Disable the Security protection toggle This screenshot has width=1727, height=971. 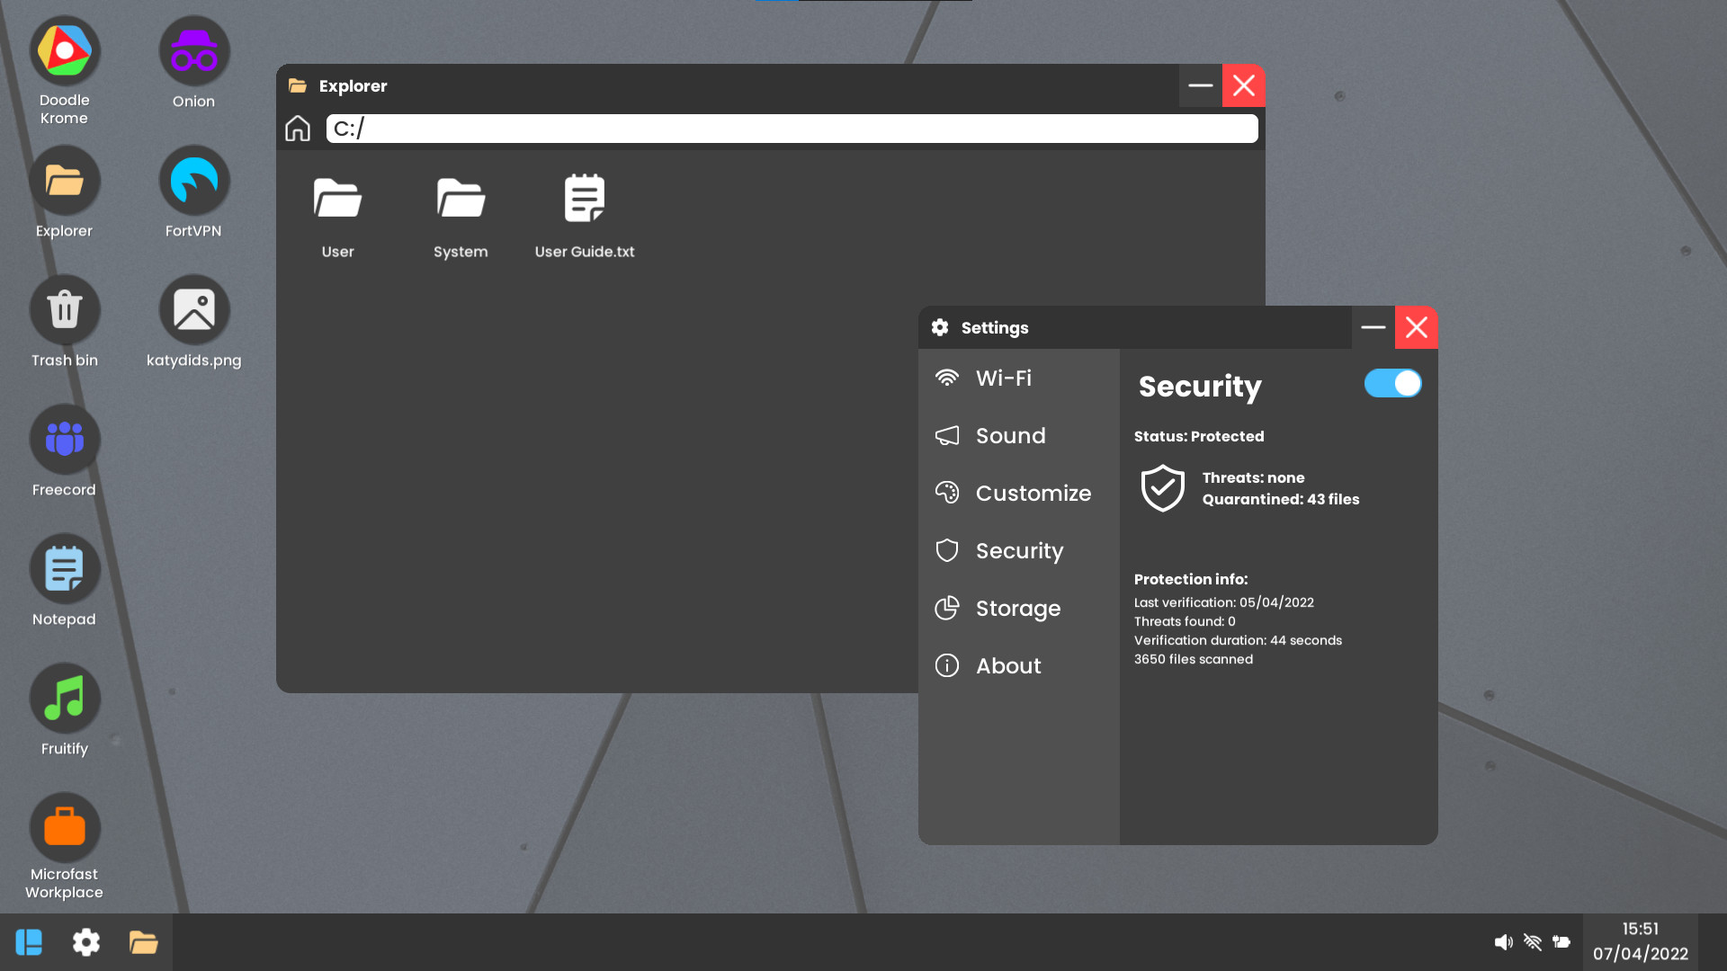[1392, 383]
